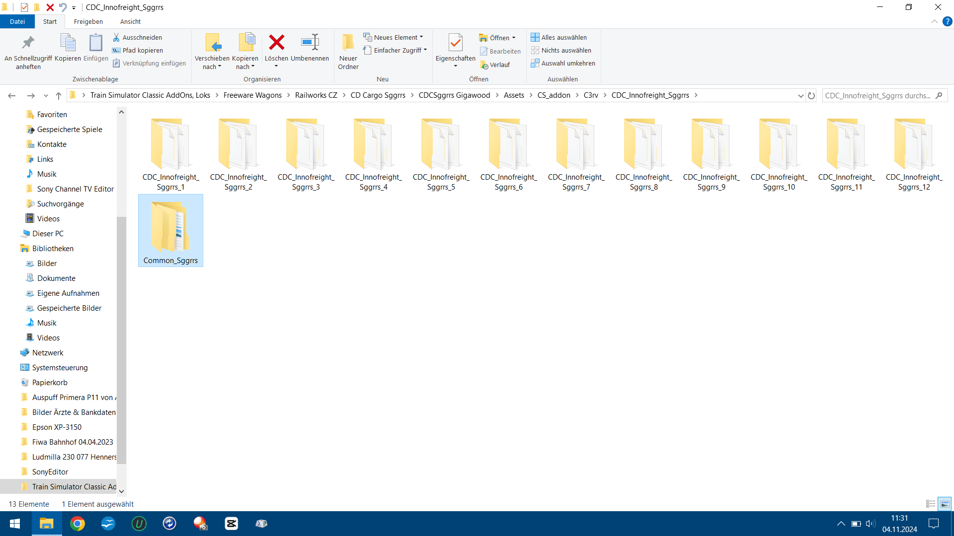Click Ausschneiden scissors icon
This screenshot has width=954, height=536.
coord(116,38)
